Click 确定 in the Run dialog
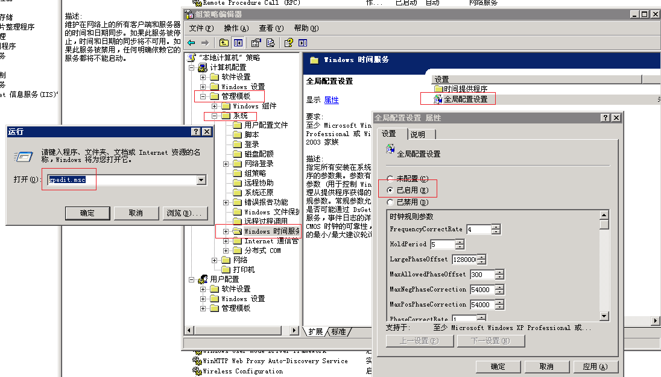 (87, 213)
